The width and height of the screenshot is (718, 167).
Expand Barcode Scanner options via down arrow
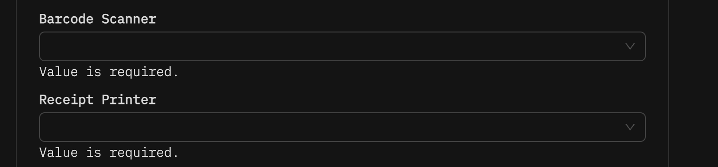pos(630,46)
